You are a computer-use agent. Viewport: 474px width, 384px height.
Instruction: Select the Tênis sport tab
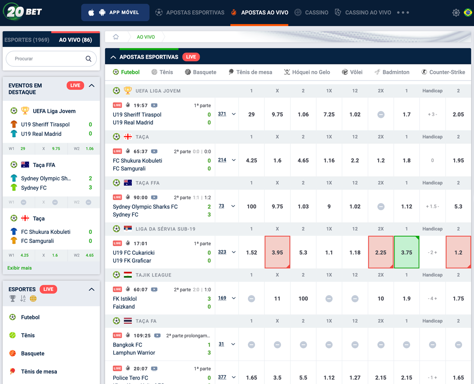pyautogui.click(x=162, y=72)
